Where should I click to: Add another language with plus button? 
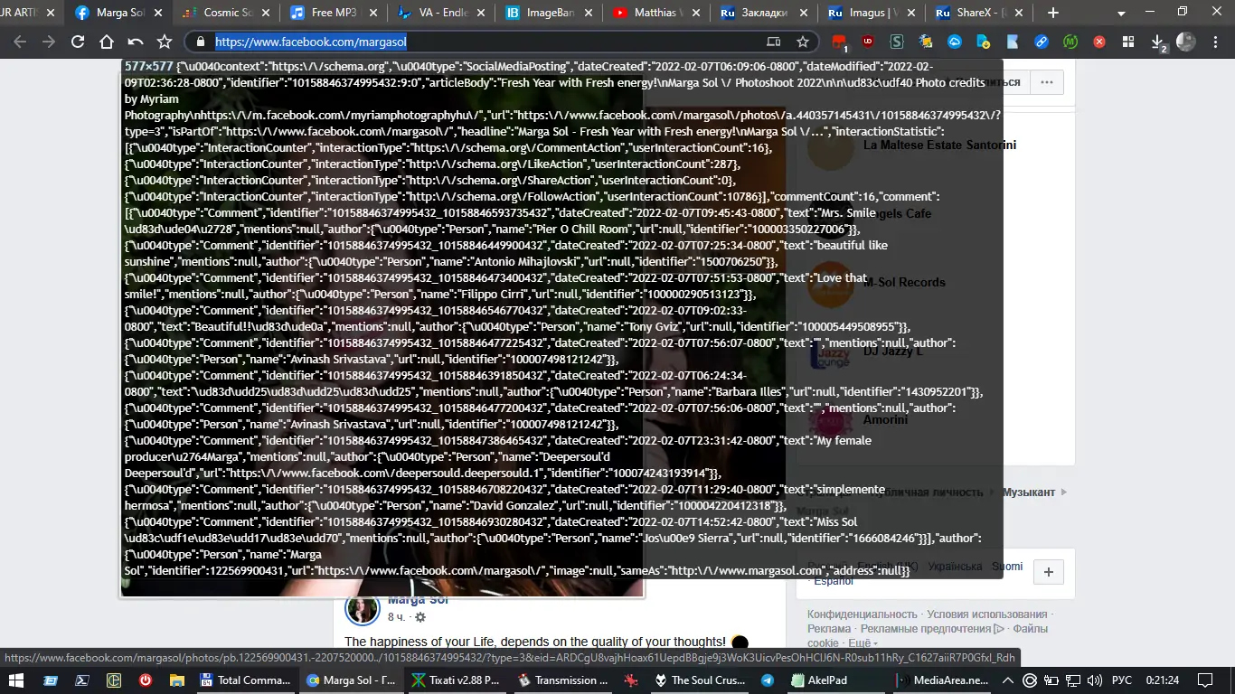pos(1049,572)
